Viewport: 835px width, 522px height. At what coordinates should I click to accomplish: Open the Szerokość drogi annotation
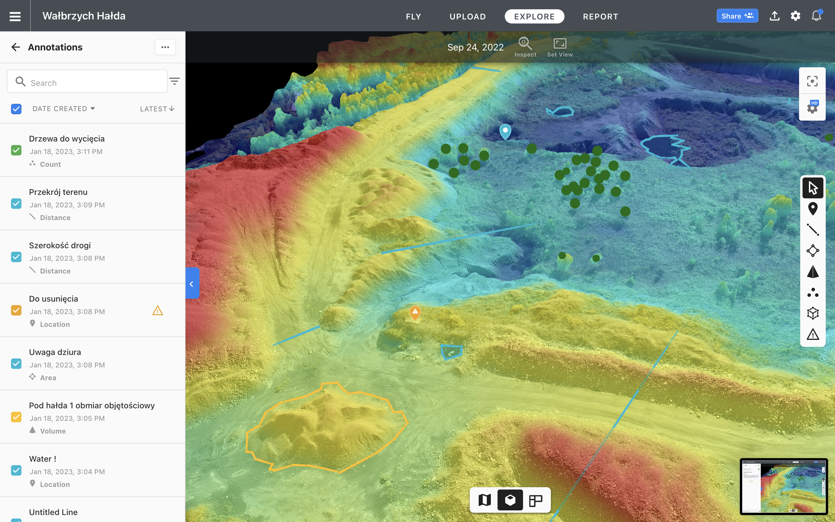[92, 257]
